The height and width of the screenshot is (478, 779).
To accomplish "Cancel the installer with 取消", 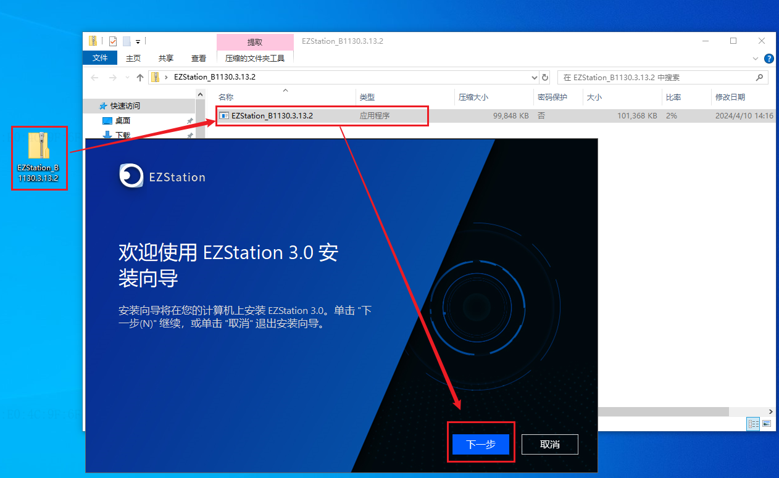I will coord(549,443).
